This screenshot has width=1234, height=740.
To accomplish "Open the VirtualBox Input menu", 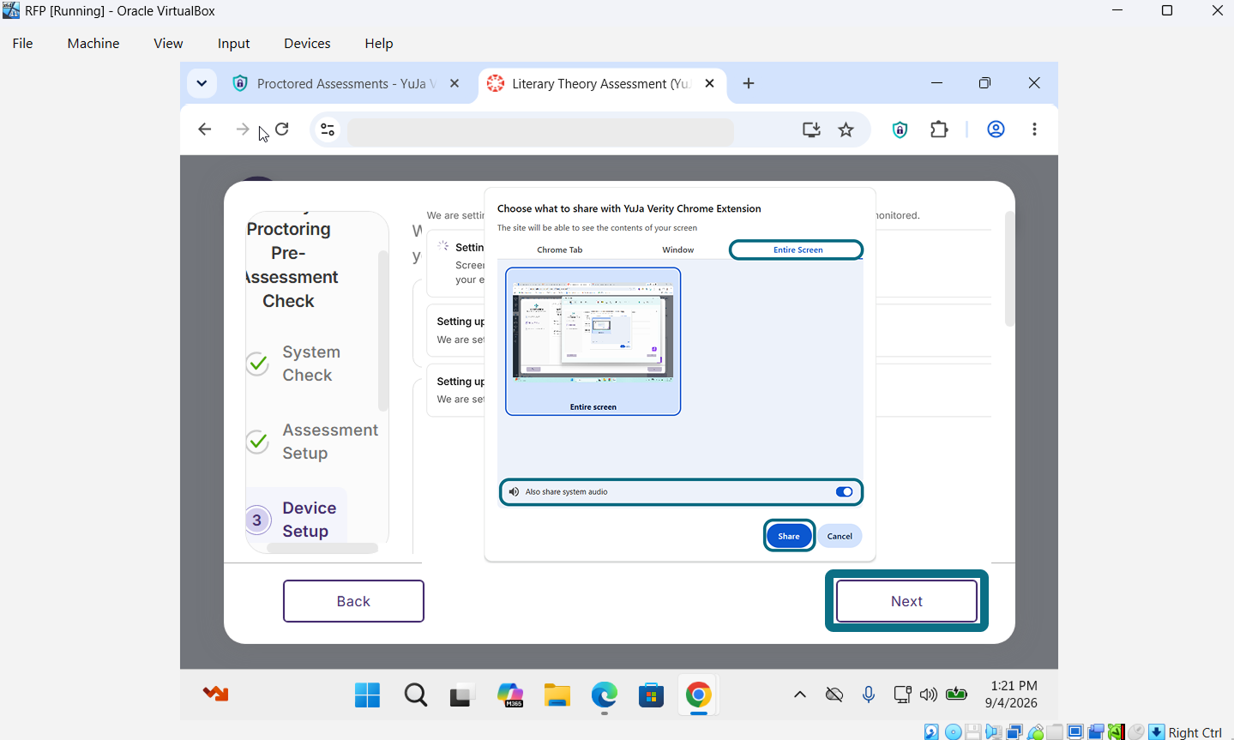I will click(233, 44).
